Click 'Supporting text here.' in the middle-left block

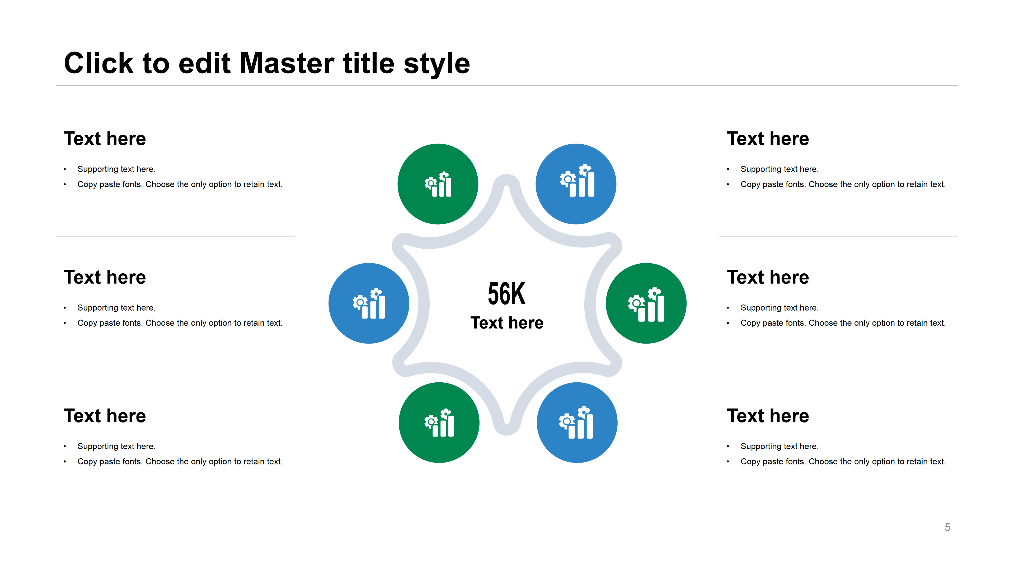pyautogui.click(x=116, y=308)
